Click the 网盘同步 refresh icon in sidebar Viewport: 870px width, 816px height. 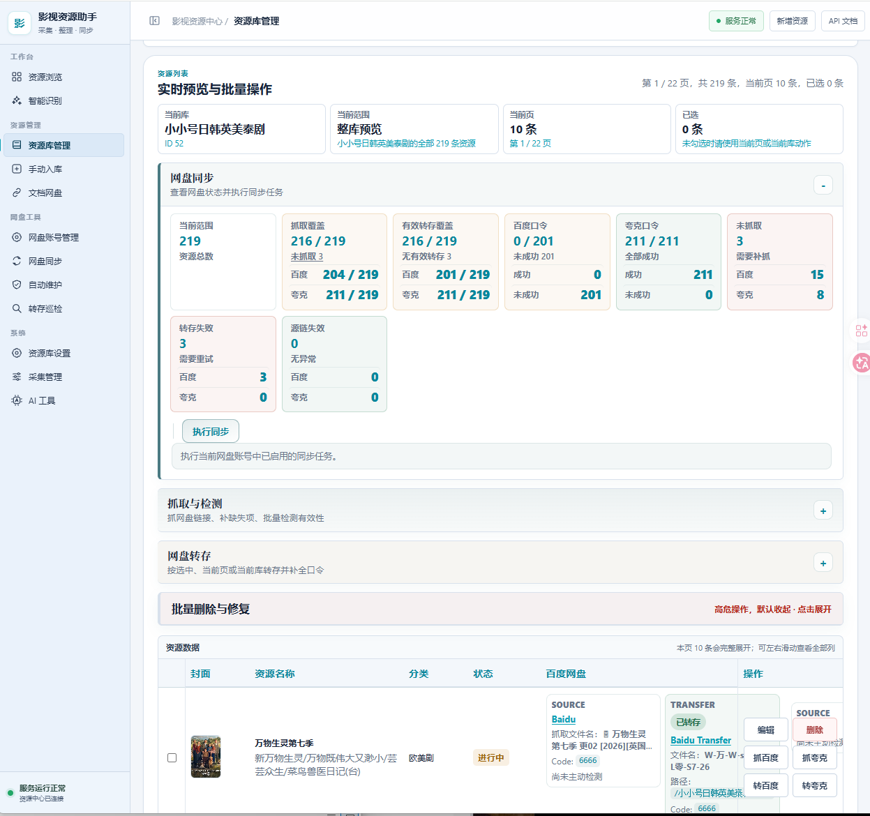(x=17, y=261)
